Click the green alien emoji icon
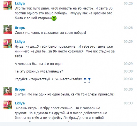Screen dimensions: 137x126 pyautogui.click(x=54, y=18)
